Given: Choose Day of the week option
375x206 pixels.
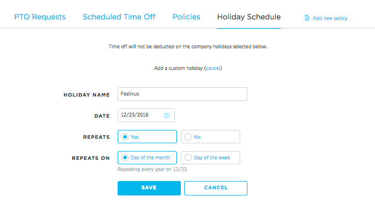Looking at the screenshot, I should (188, 158).
